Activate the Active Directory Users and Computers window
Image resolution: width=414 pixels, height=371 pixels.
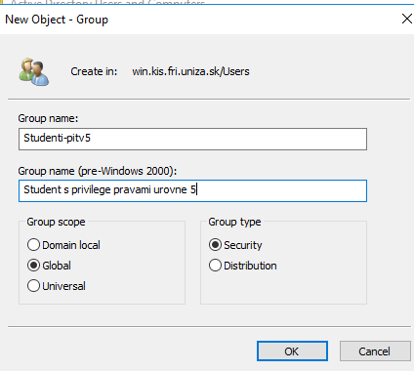pyautogui.click(x=107, y=2)
